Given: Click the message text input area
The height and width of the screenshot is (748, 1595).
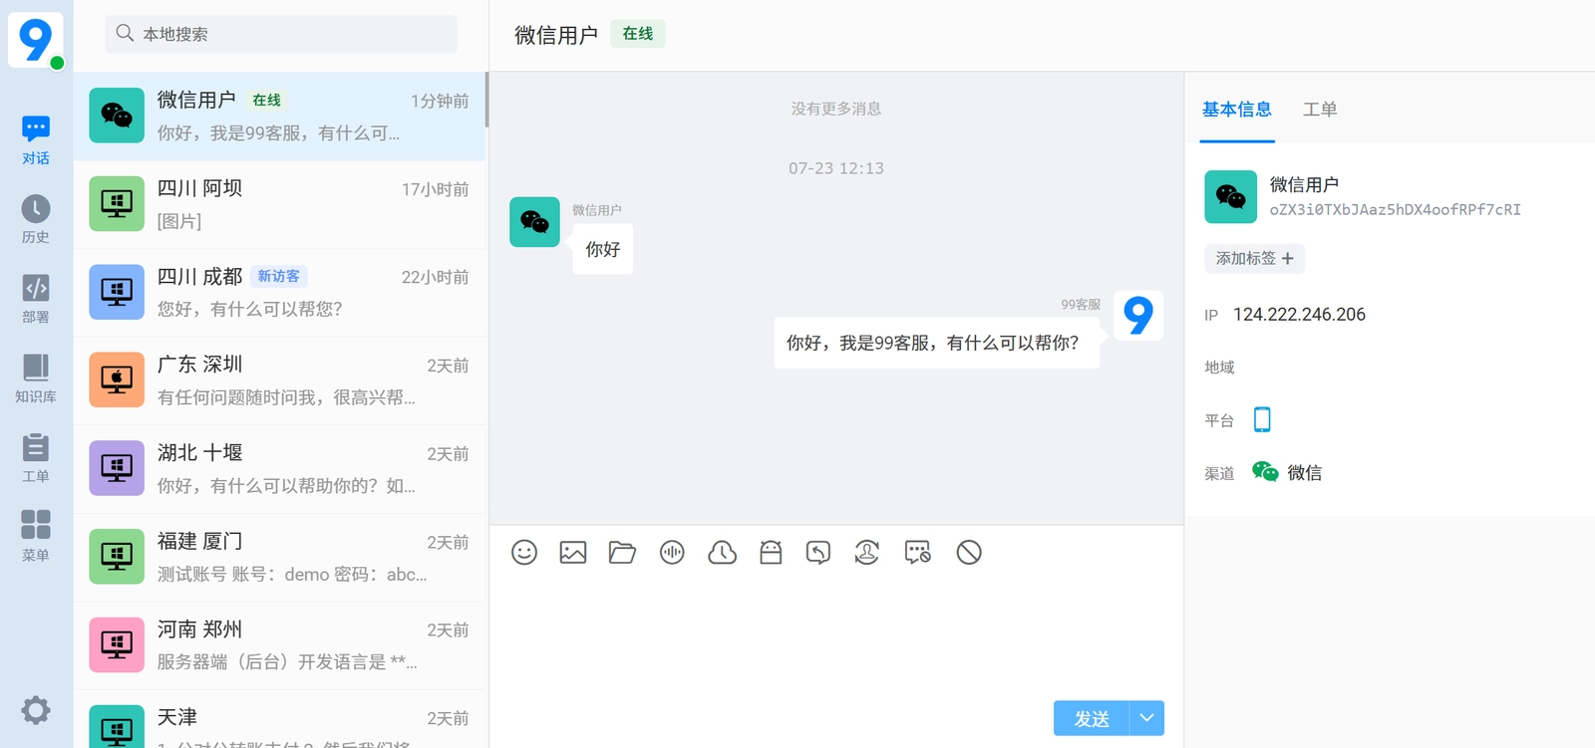Looking at the screenshot, I should (836, 637).
